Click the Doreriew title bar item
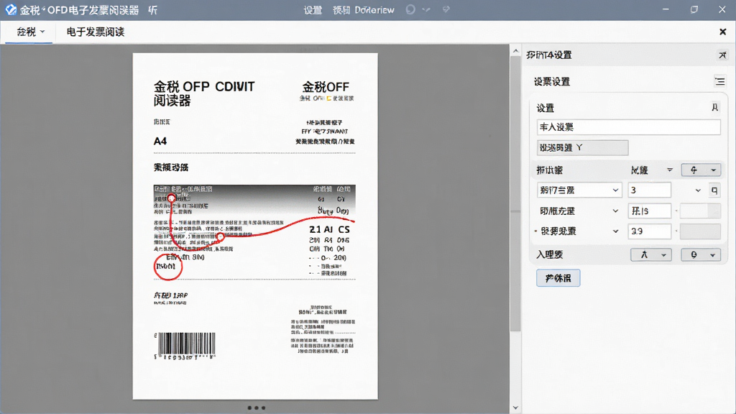Image resolution: width=736 pixels, height=414 pixels. [x=374, y=10]
